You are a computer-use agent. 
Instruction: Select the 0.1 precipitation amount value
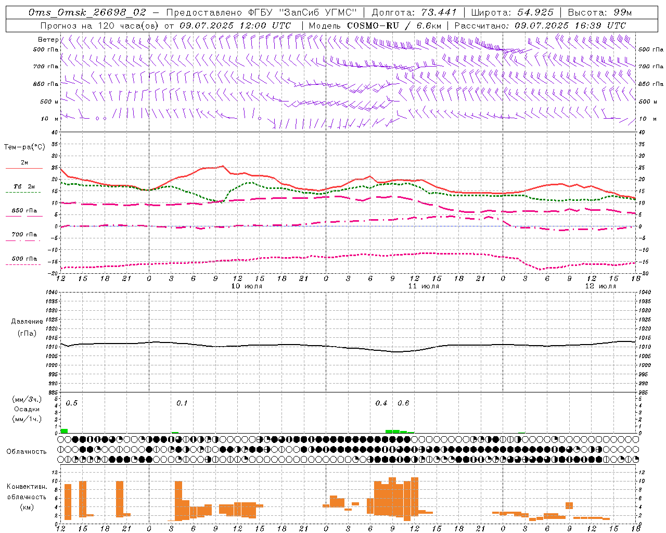point(182,403)
